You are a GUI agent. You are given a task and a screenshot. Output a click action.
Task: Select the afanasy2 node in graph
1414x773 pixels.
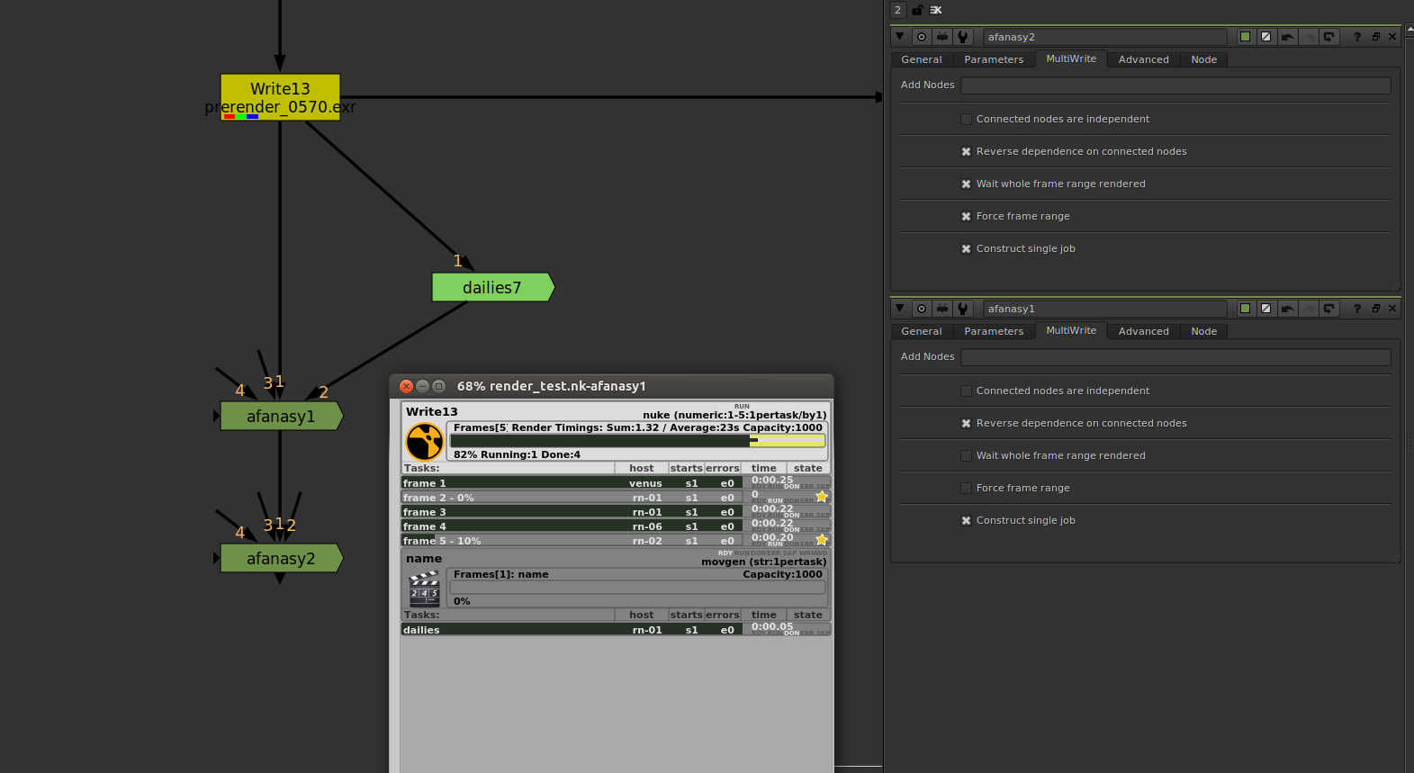(281, 558)
